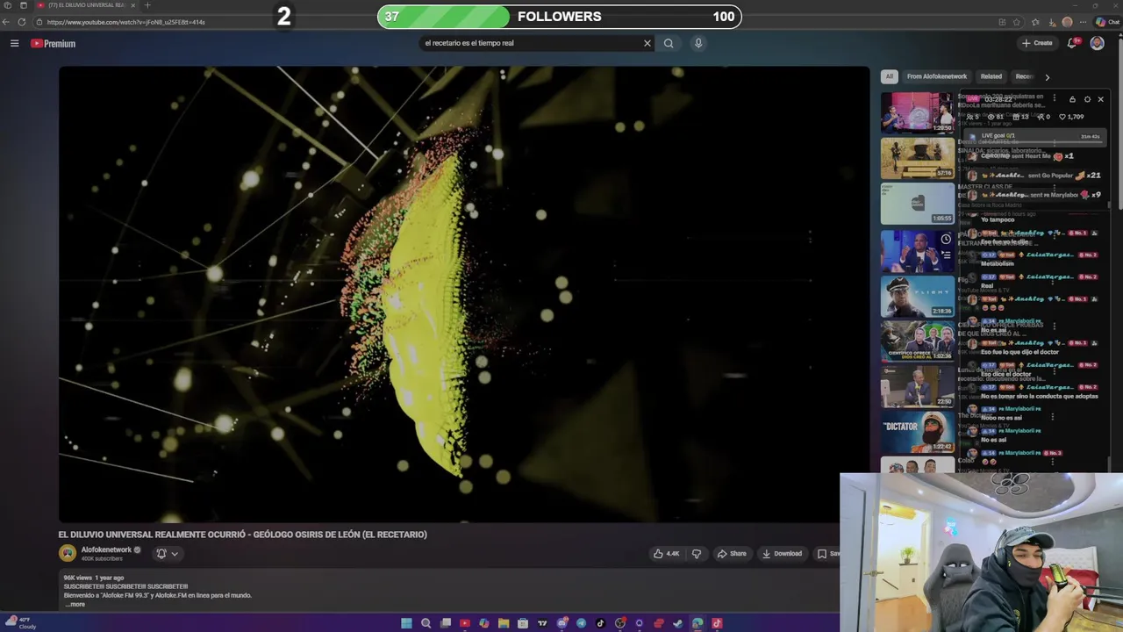Open browser downloads icon
The width and height of the screenshot is (1123, 632).
1050,22
